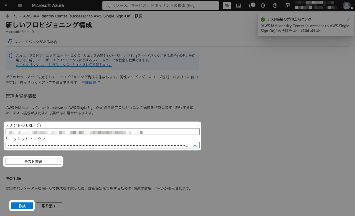Click フィードバックがある場合 toolbar button
355x216 pixels.
coord(32,42)
